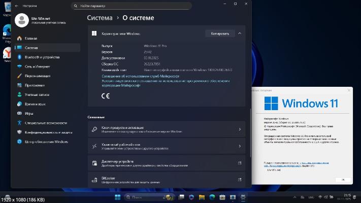Click Центр обновления Windows update icon
The height and width of the screenshot is (203, 361).
[19, 142]
